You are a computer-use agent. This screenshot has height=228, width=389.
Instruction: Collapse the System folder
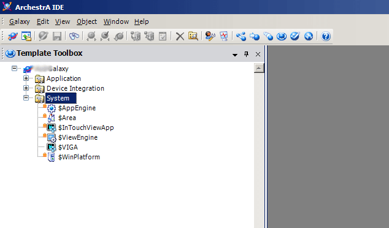[x=26, y=98]
